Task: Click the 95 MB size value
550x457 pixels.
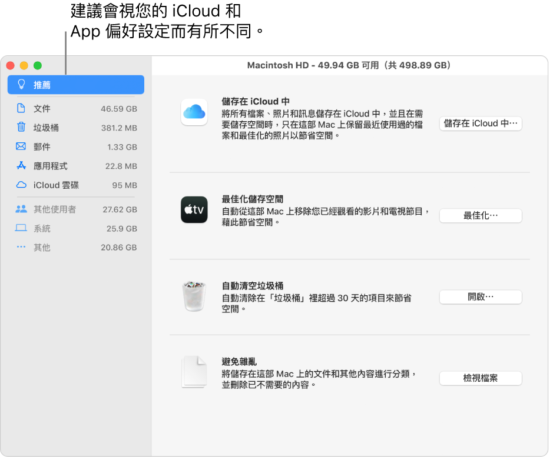Action: (124, 185)
